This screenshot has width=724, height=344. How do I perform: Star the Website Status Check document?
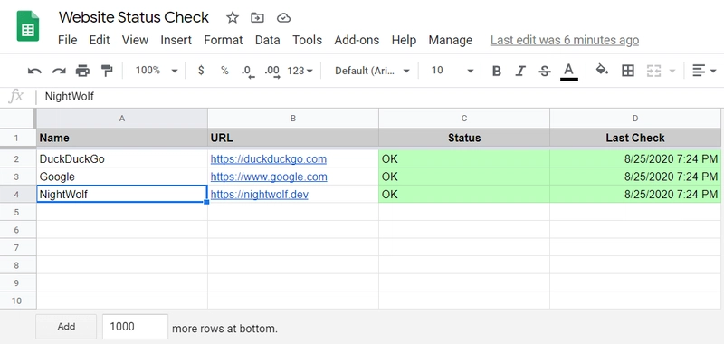click(233, 18)
